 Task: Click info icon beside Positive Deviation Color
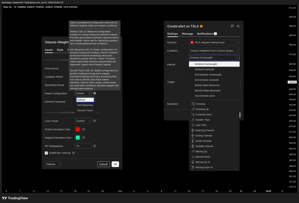coord(83,129)
